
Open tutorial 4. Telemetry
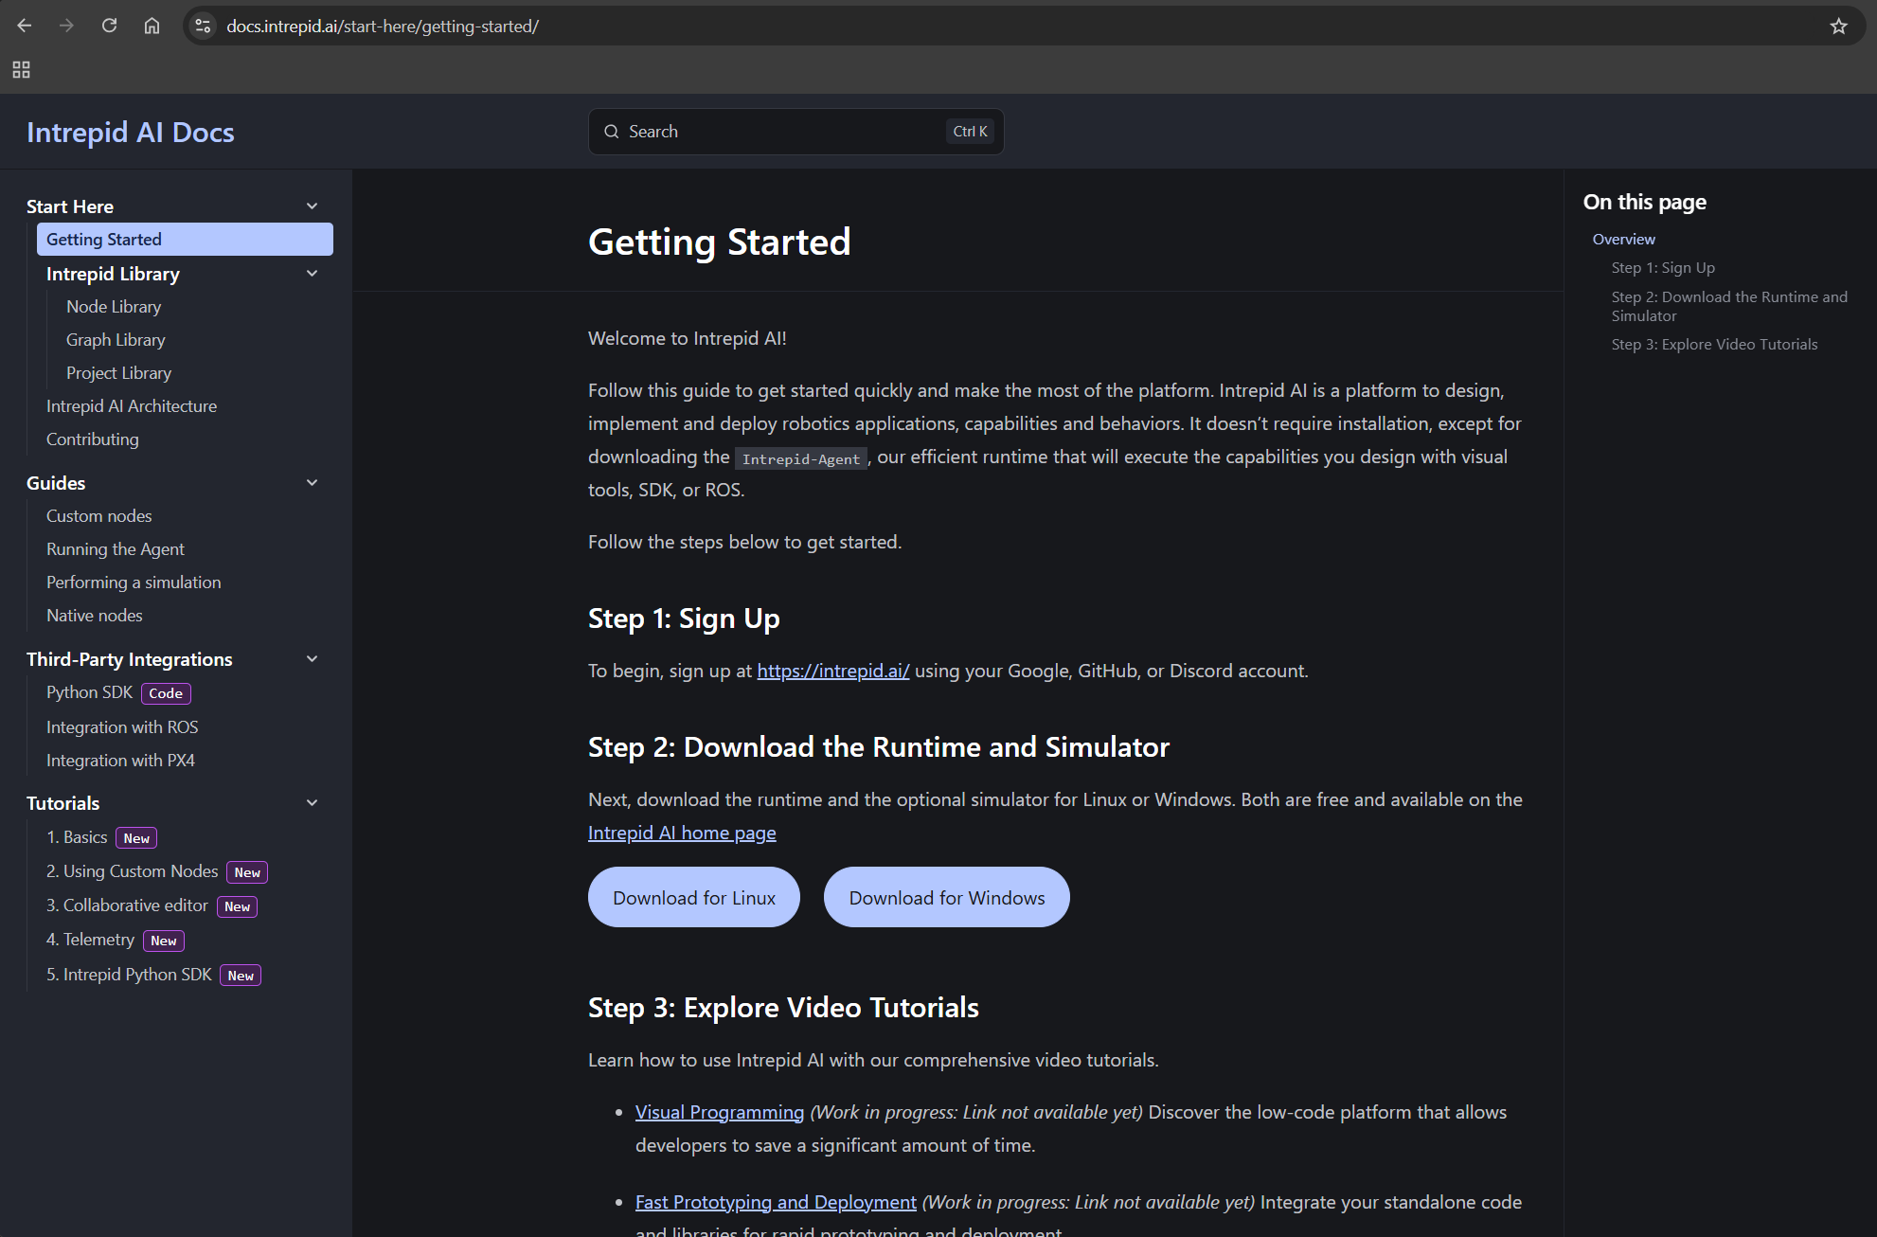(91, 940)
